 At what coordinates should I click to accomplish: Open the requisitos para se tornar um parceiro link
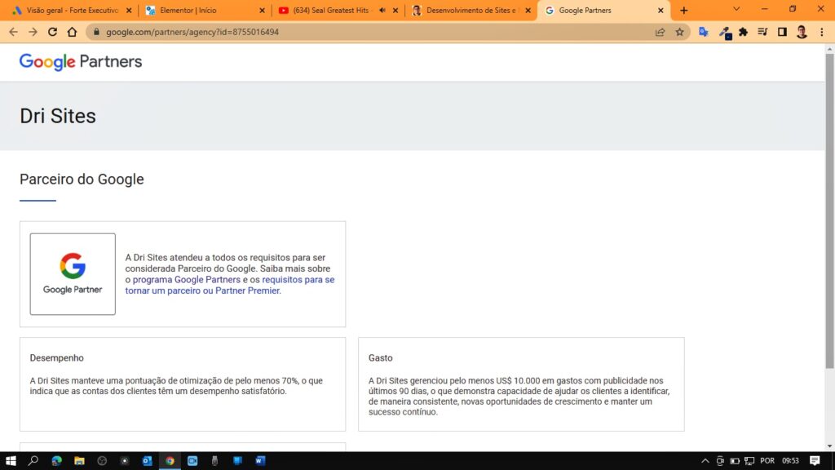(x=298, y=280)
